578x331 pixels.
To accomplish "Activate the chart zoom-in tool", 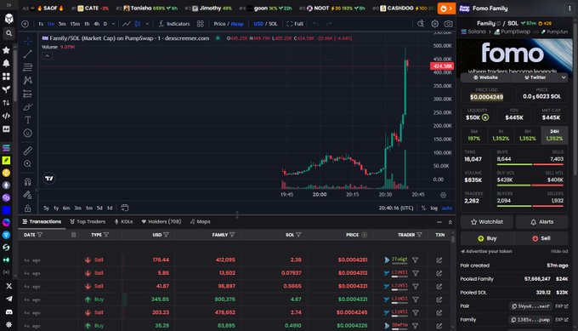I will coord(28,164).
